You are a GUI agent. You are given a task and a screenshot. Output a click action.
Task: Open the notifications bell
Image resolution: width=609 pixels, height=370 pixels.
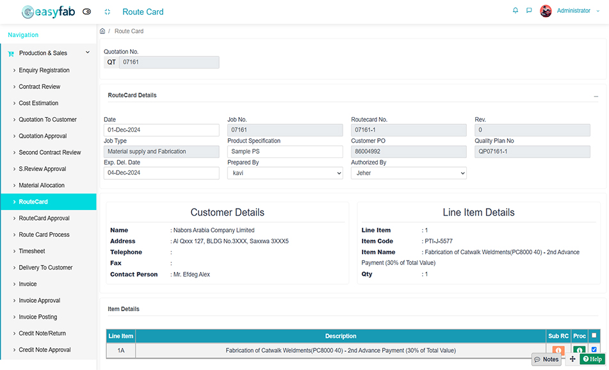click(x=516, y=11)
